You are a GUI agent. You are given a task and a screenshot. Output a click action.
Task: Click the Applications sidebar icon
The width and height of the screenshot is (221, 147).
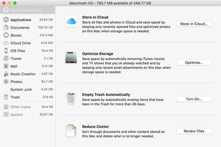pyautogui.click(x=6, y=19)
